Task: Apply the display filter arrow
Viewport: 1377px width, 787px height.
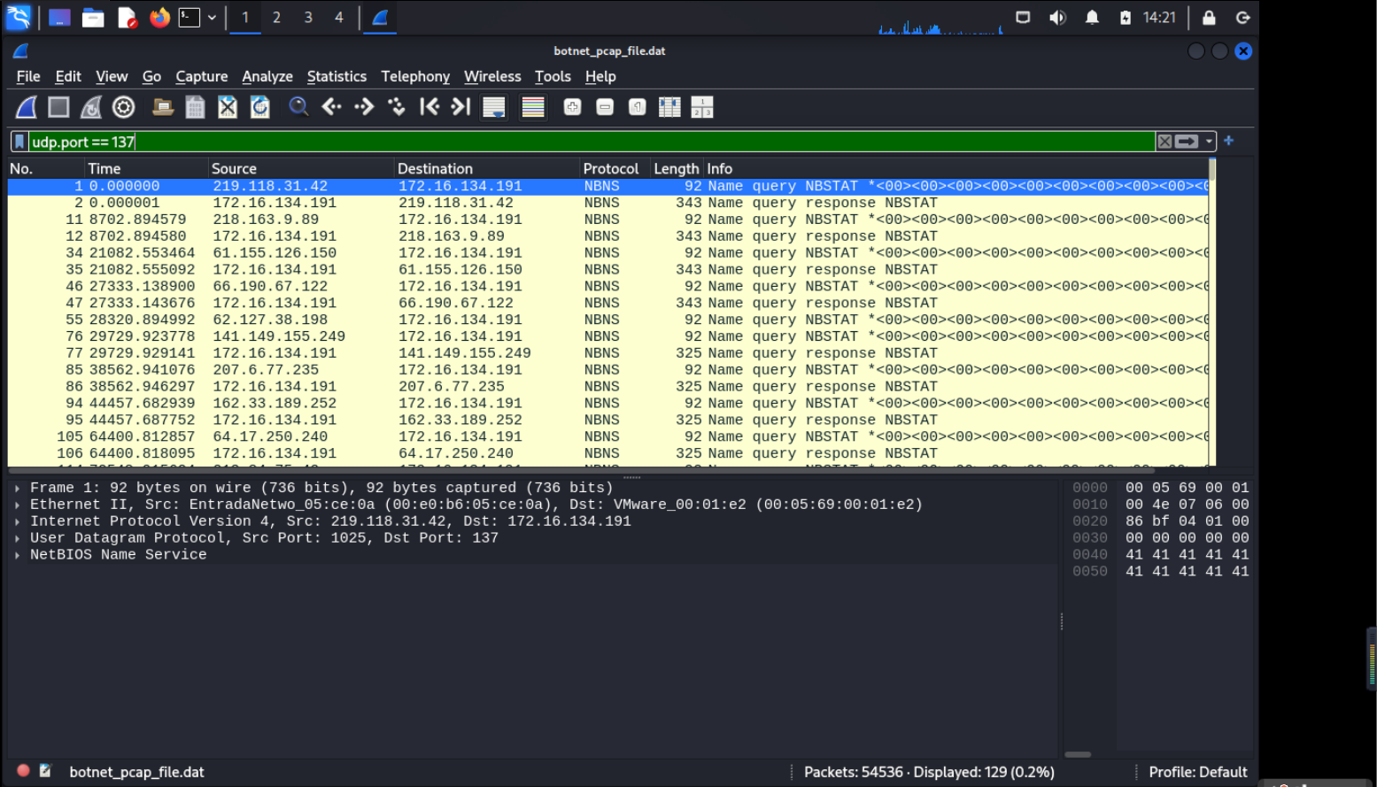Action: tap(1187, 142)
